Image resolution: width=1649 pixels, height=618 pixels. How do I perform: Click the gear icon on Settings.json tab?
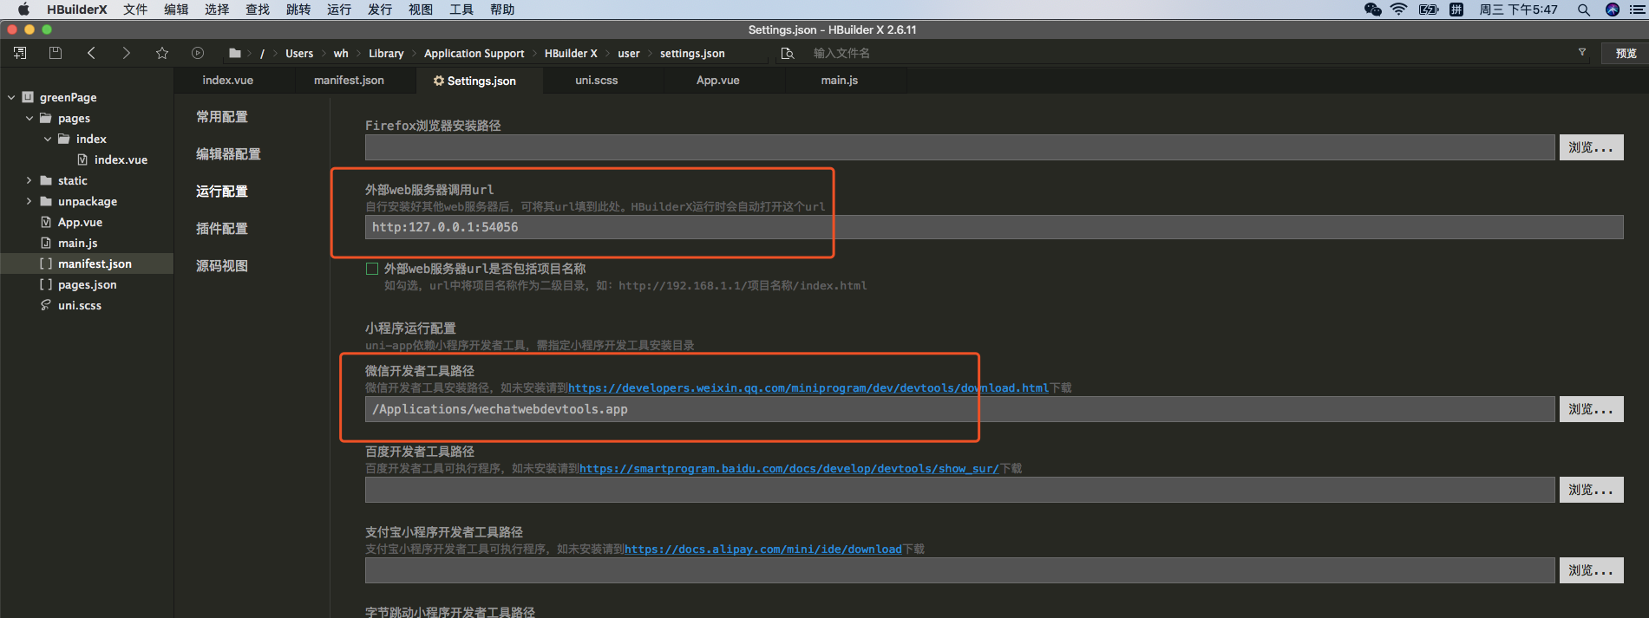[x=439, y=81]
